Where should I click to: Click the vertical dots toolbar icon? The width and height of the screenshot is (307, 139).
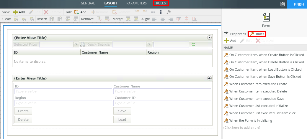[161, 12]
